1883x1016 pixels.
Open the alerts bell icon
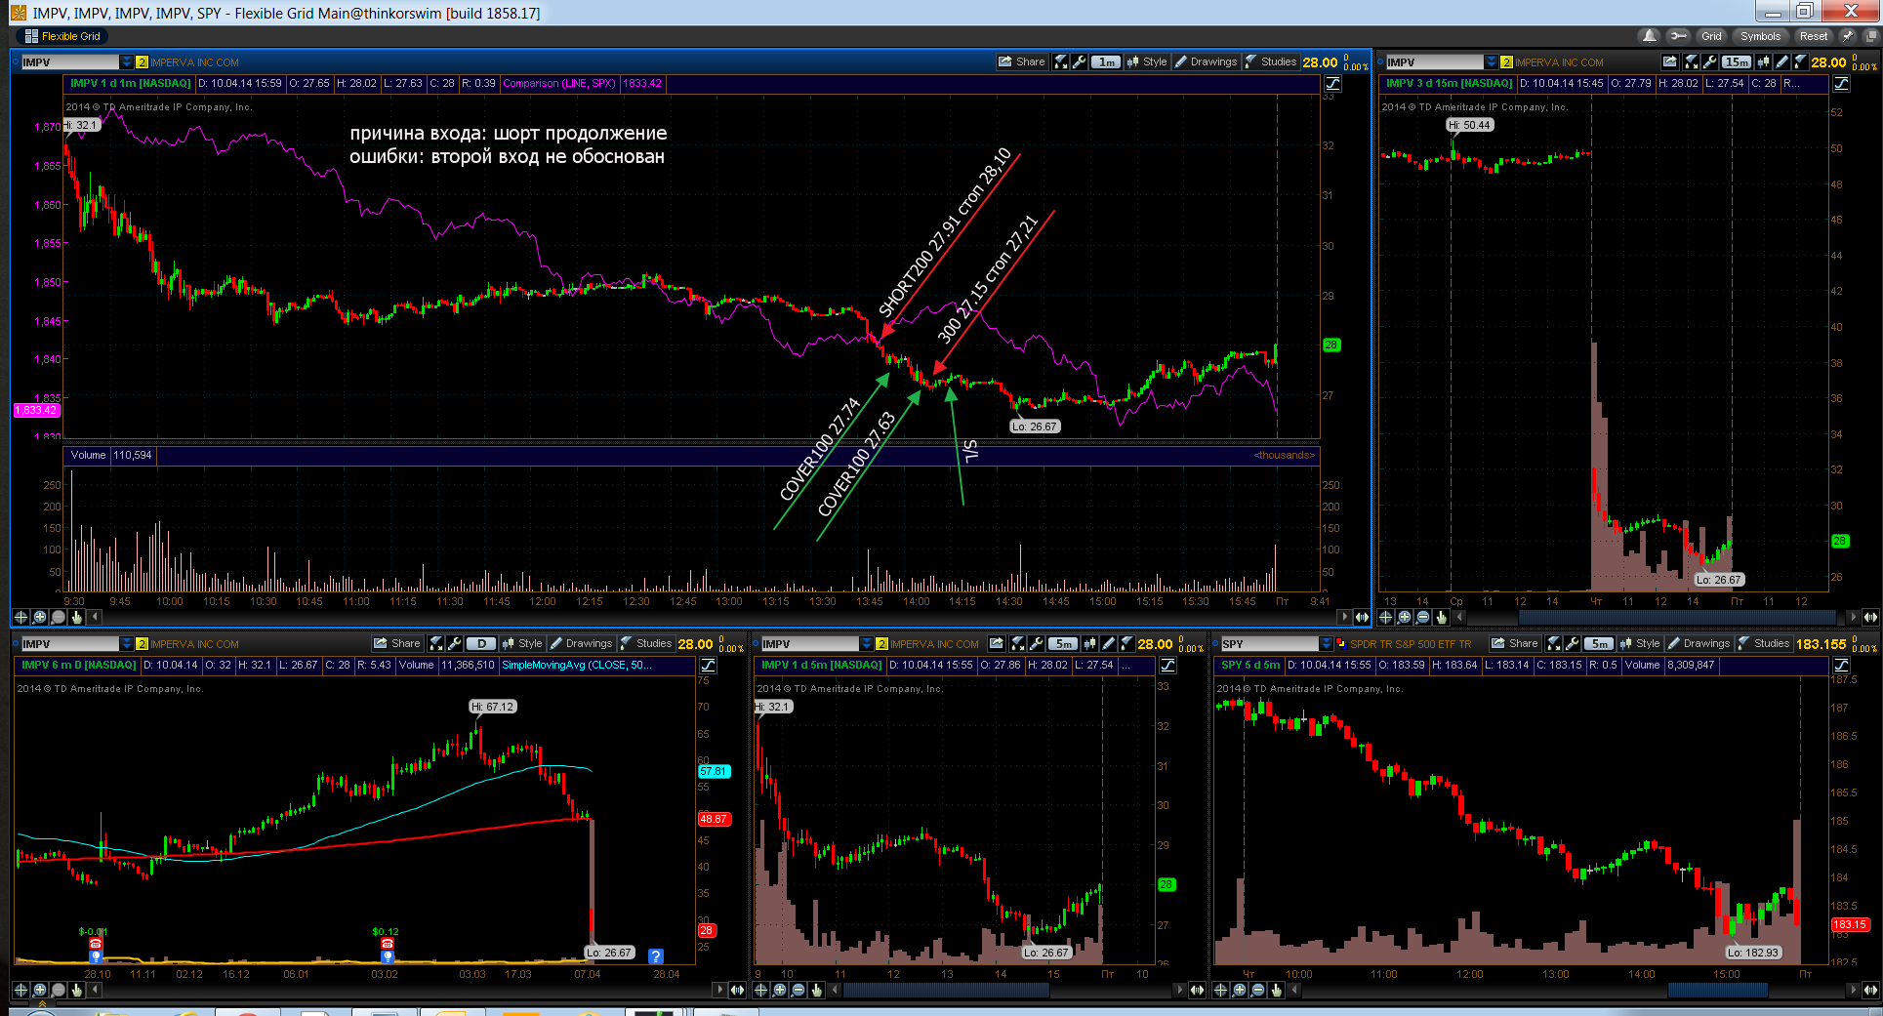click(x=1650, y=36)
